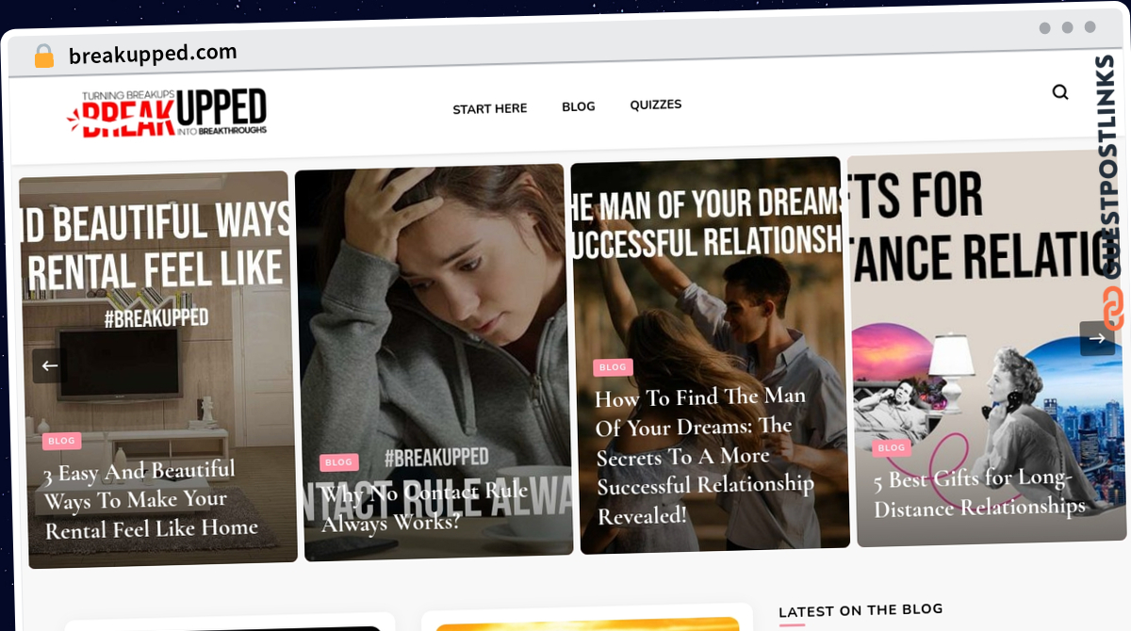
Task: Go to previous slide with left arrow
Action: (x=50, y=365)
